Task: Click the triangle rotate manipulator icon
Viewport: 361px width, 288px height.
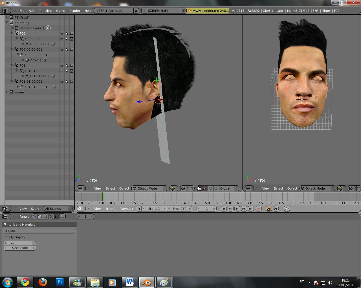Action: (x=205, y=188)
